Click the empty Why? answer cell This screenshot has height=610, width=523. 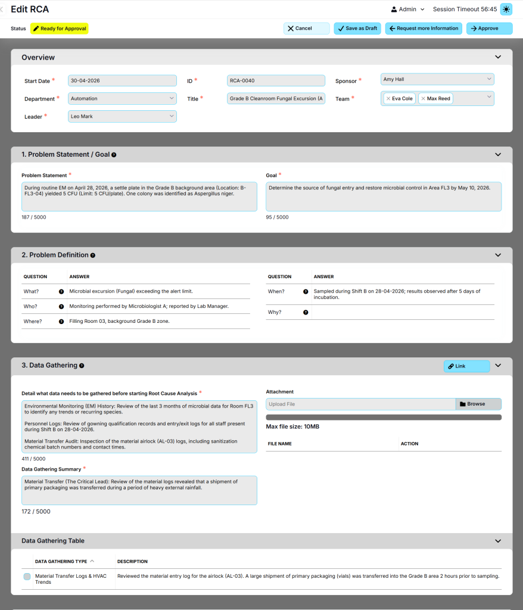[x=403, y=312]
